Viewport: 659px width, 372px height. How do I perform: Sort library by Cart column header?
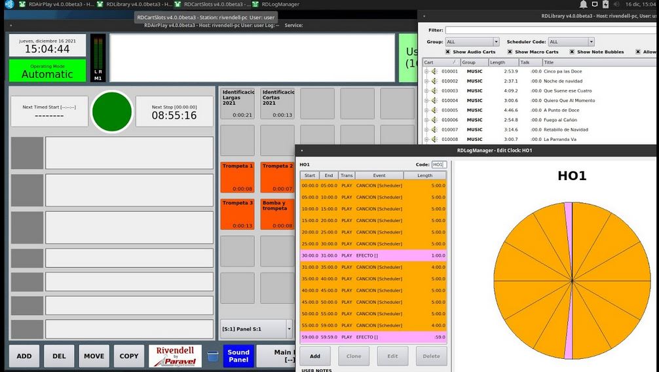click(441, 62)
